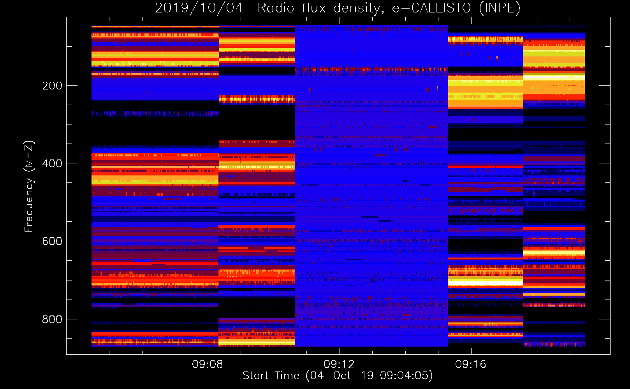Click the 09:12 time tick label
The width and height of the screenshot is (630, 389).
tap(339, 364)
